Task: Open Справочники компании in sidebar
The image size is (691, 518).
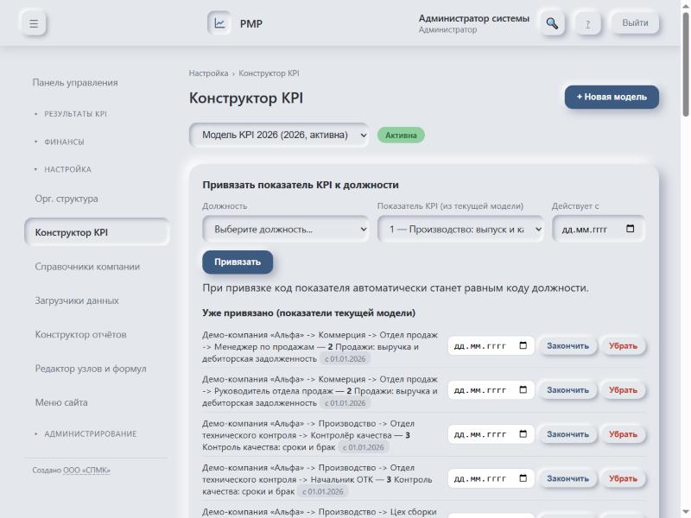Action: 87,267
